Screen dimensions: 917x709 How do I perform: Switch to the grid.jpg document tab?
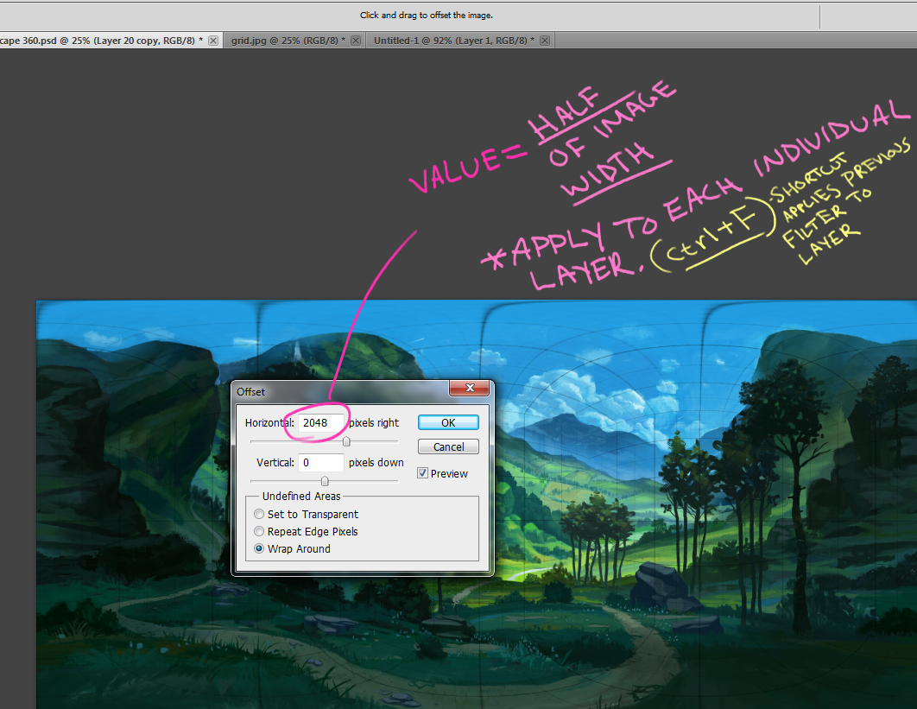(x=288, y=41)
